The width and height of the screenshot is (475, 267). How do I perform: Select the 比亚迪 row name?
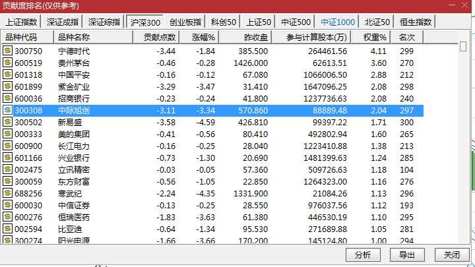(70, 229)
